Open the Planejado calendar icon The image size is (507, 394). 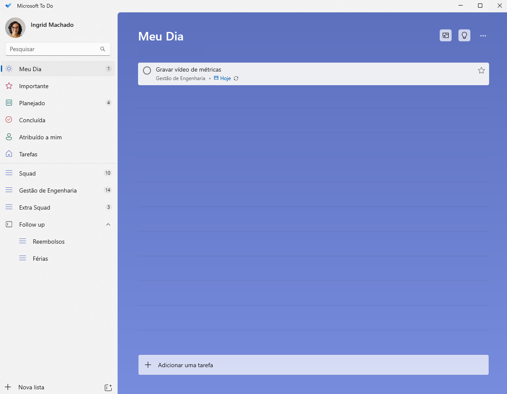click(9, 103)
